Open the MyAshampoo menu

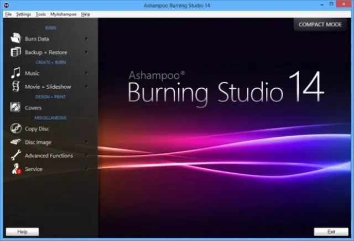tap(64, 14)
